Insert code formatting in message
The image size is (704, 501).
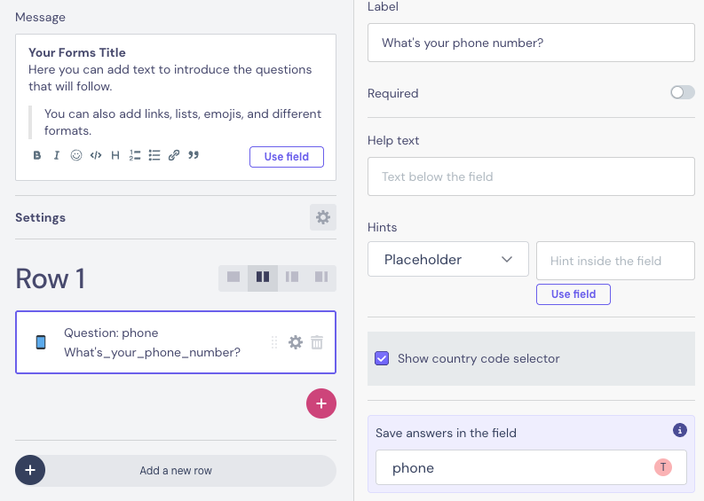click(x=96, y=156)
